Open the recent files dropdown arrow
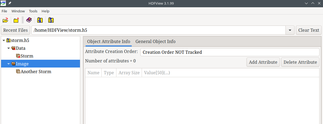Image resolution: width=323 pixels, height=124 pixels. tap(290, 30)
